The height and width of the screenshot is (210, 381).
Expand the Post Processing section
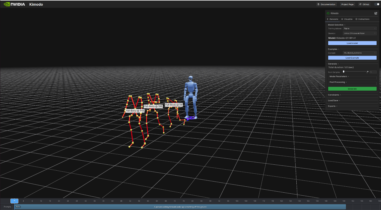point(338,82)
